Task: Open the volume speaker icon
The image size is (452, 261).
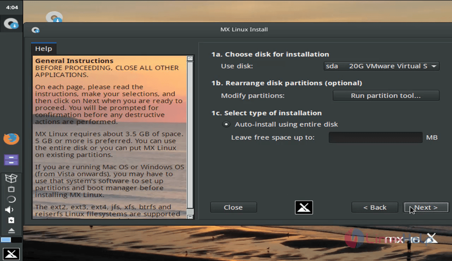Action: 10,210
